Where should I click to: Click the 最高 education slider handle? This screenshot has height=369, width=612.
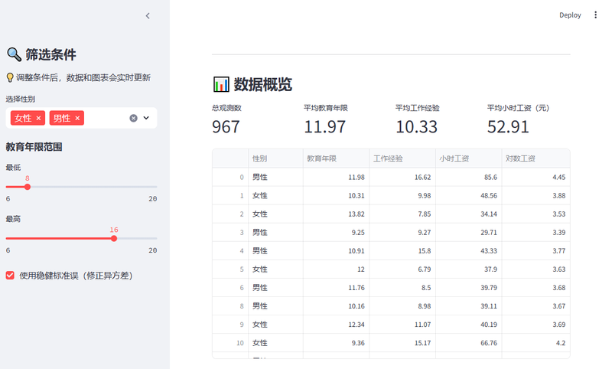[114, 238]
